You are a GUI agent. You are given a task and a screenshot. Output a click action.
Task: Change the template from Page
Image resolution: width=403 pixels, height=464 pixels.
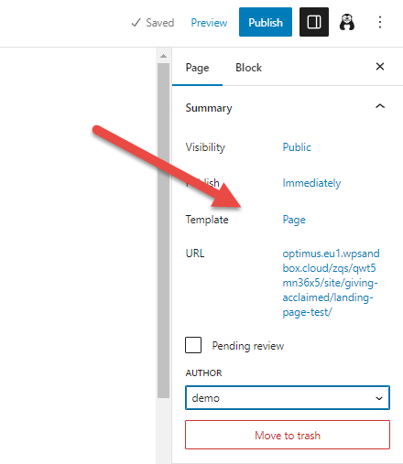click(x=294, y=220)
